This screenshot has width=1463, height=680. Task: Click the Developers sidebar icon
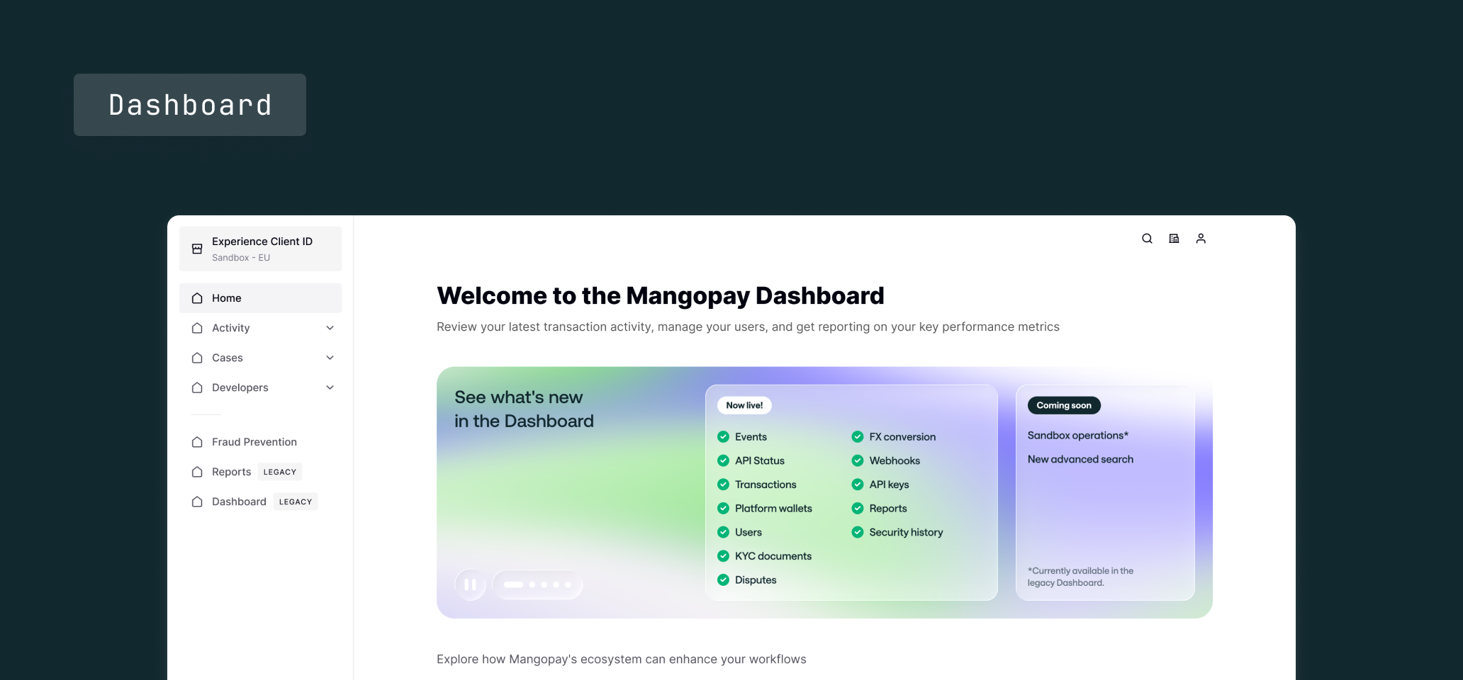coord(197,387)
